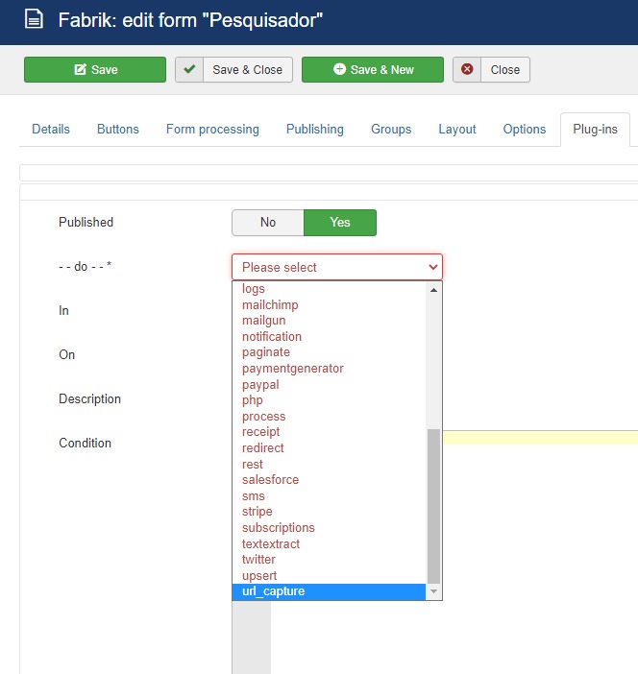The height and width of the screenshot is (674, 638).
Task: Pick 'sms' from the list
Action: coord(330,495)
